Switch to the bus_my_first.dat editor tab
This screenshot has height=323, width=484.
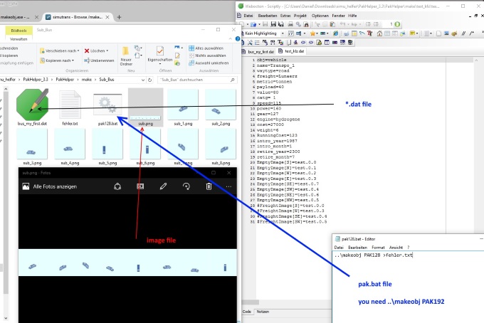tap(260, 51)
